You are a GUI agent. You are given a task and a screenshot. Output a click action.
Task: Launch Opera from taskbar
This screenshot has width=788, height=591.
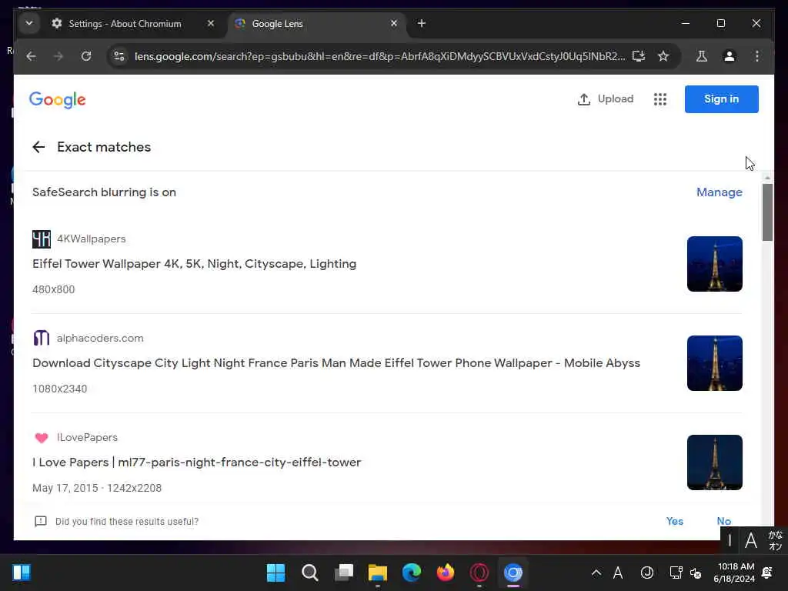click(479, 573)
